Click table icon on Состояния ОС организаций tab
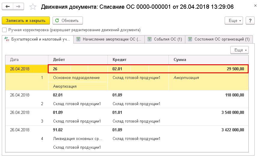Viewport: 258px width, 158px height. 190,39
